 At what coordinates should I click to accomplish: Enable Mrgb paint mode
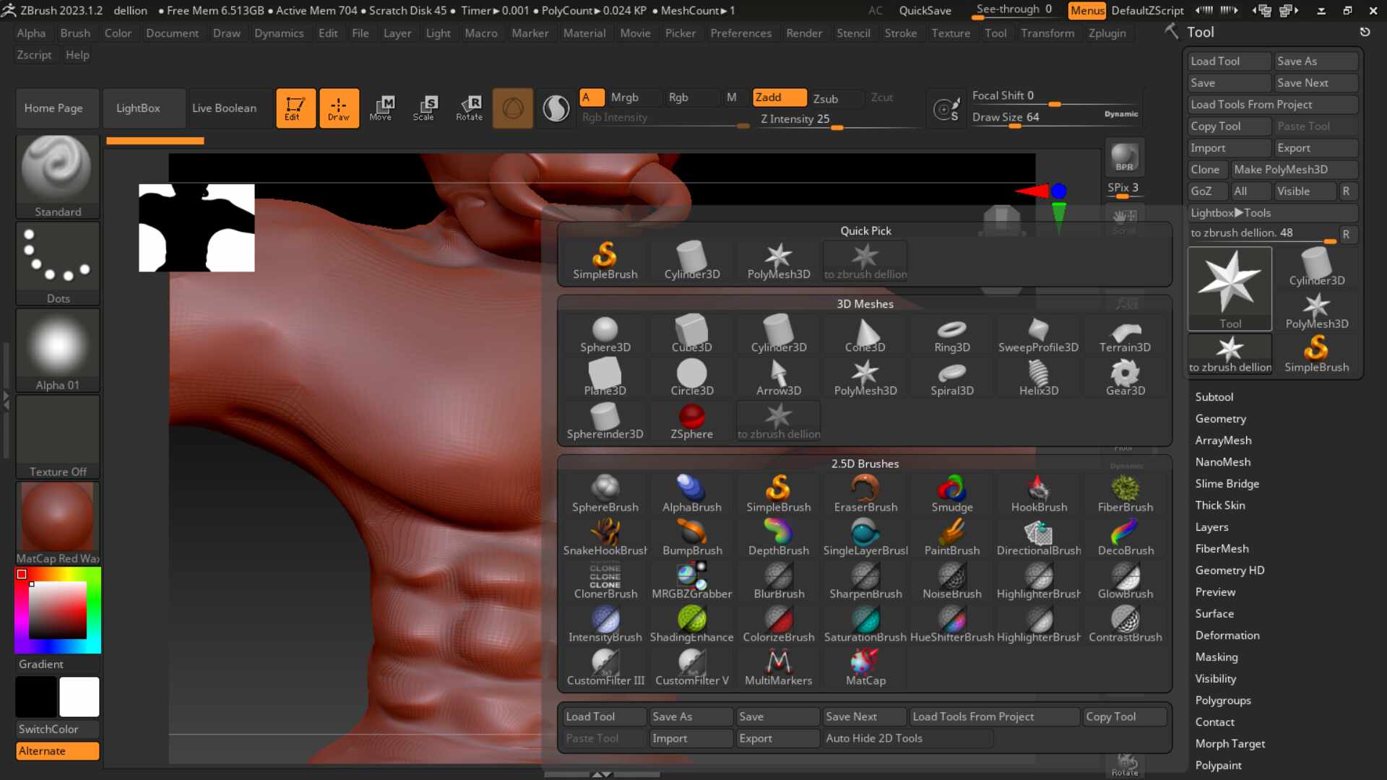[624, 97]
